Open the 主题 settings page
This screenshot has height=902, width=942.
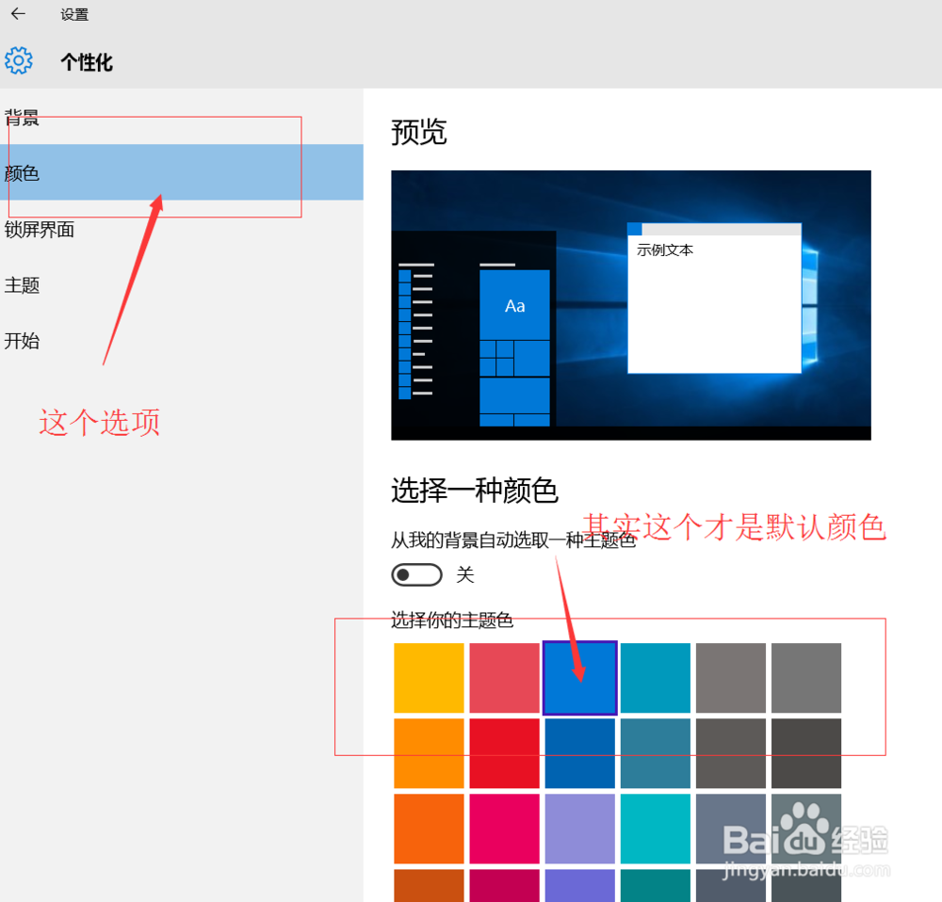23,284
